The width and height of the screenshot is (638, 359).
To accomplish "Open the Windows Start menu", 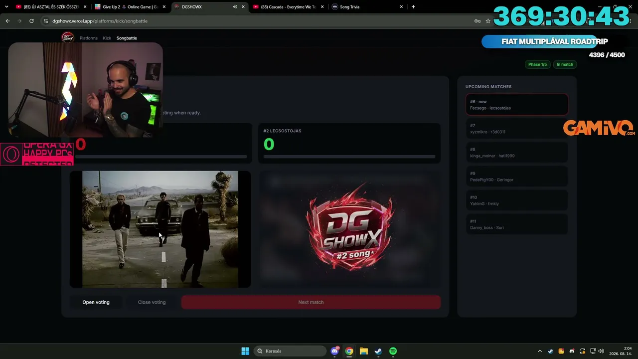I will click(245, 351).
